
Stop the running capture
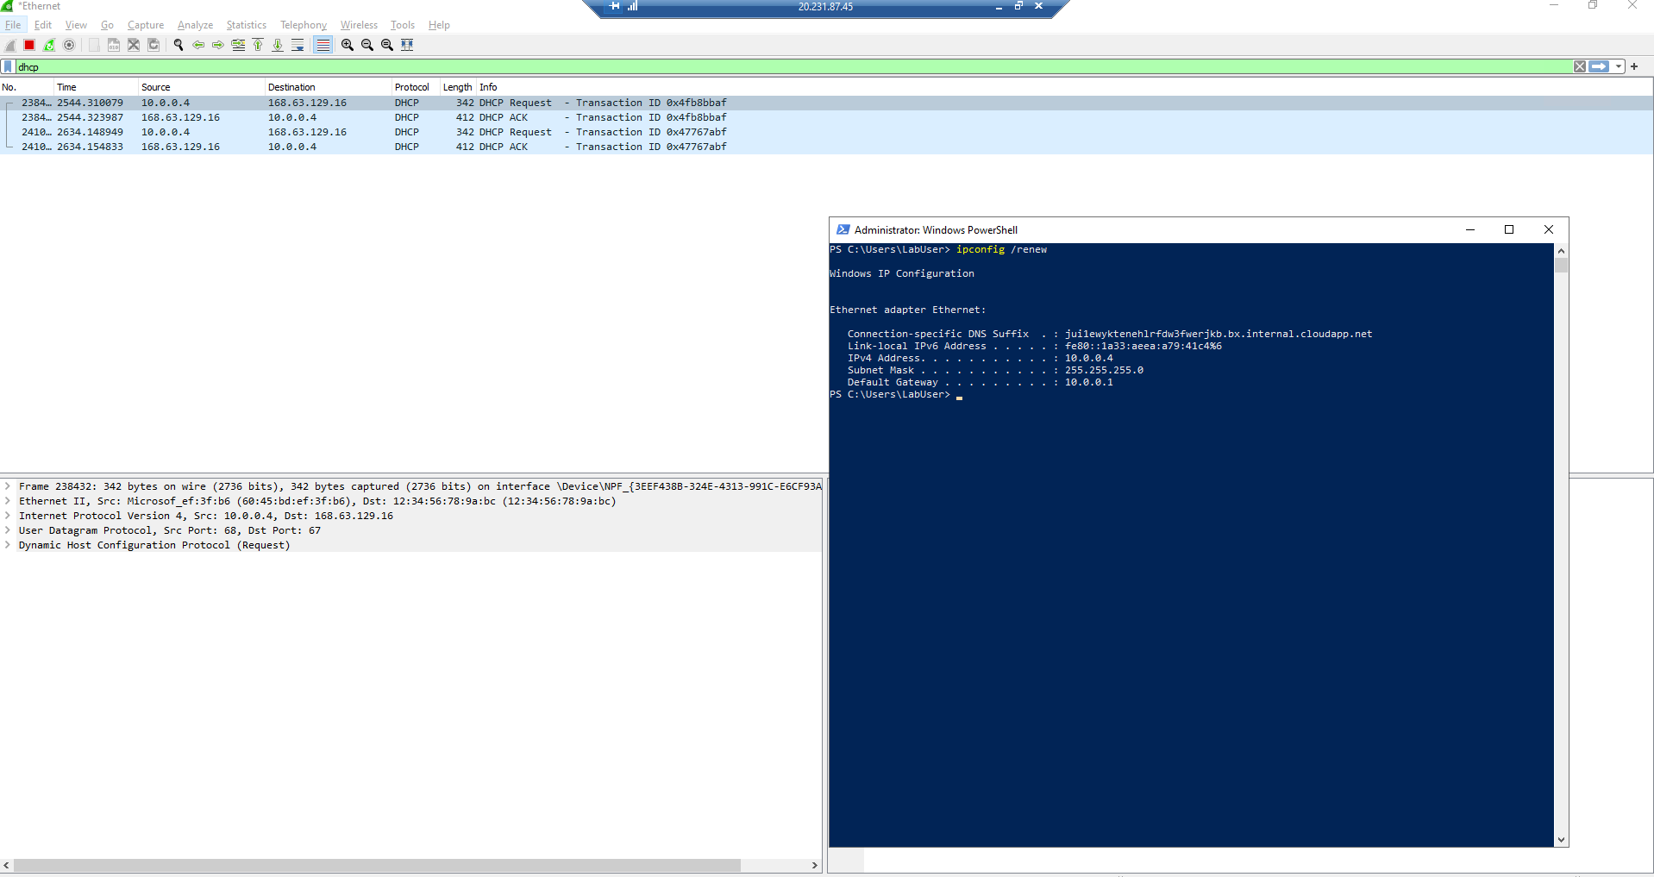[28, 45]
